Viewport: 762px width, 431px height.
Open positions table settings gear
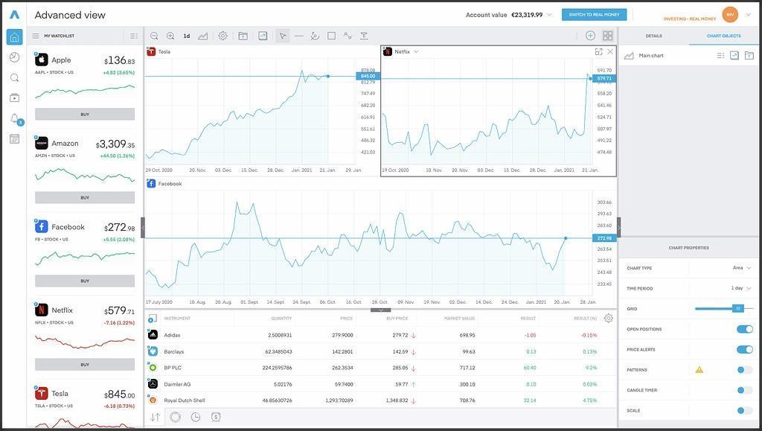[x=609, y=319]
